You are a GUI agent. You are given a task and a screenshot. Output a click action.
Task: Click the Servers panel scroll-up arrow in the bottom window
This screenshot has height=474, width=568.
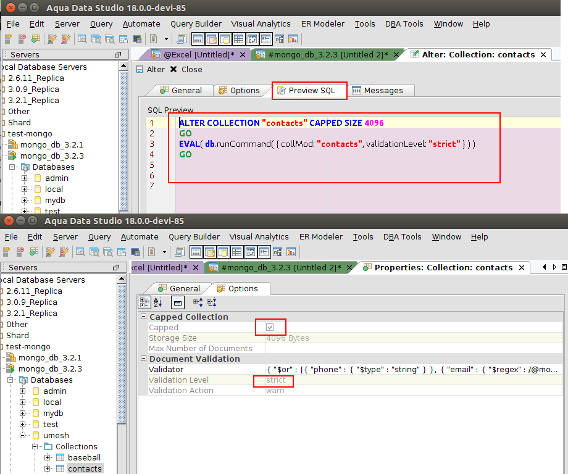(x=122, y=279)
